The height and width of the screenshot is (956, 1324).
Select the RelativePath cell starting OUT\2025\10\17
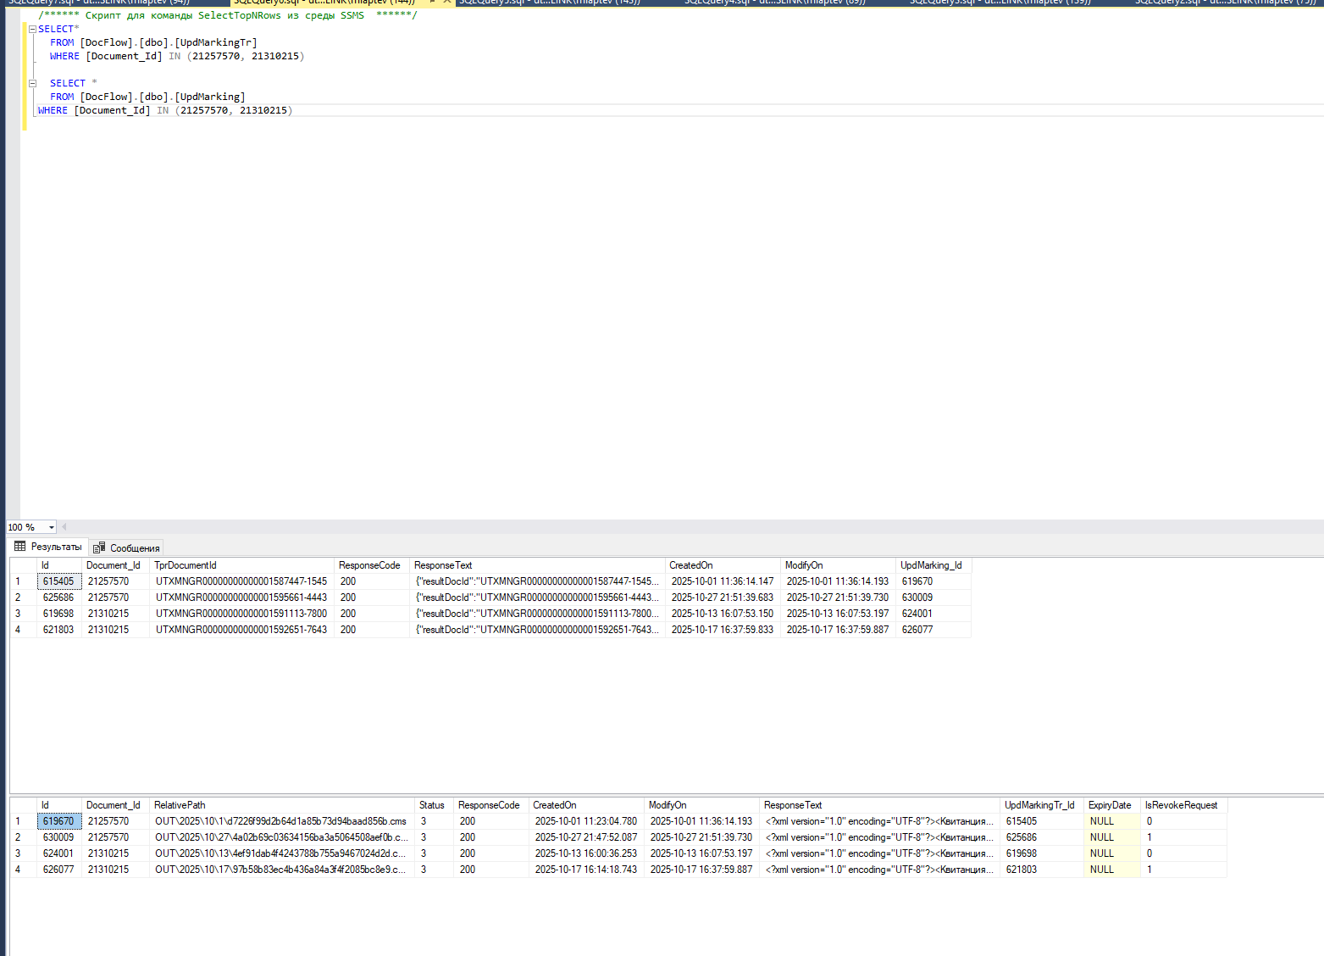tap(282, 870)
